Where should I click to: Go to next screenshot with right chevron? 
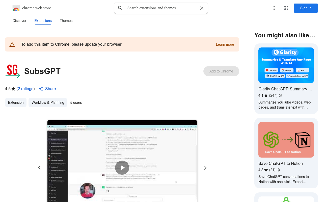(205, 168)
